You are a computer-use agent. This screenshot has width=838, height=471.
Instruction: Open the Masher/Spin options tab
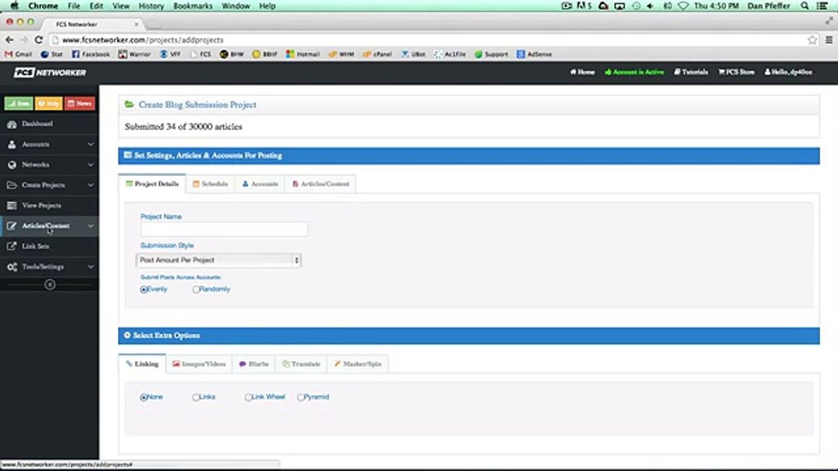tap(357, 364)
